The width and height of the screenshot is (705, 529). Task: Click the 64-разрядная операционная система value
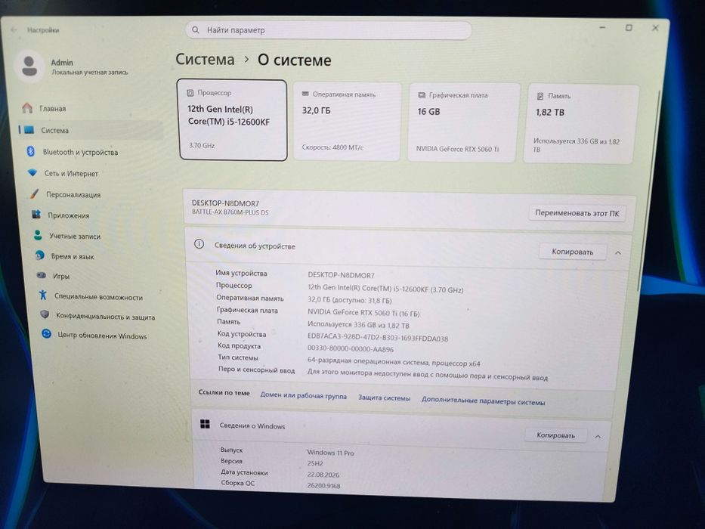[394, 362]
